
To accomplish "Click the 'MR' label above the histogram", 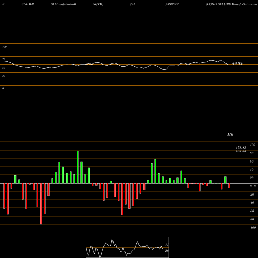I will pos(230,134).
